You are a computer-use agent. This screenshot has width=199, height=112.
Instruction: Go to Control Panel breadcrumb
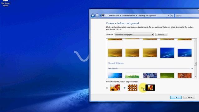(113, 16)
